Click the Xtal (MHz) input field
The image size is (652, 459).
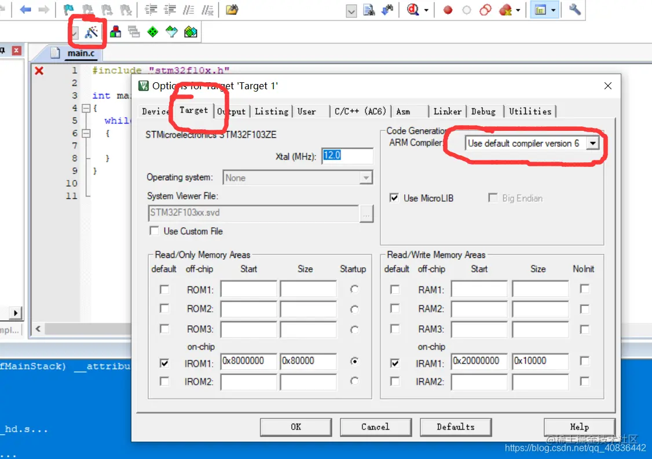point(347,156)
